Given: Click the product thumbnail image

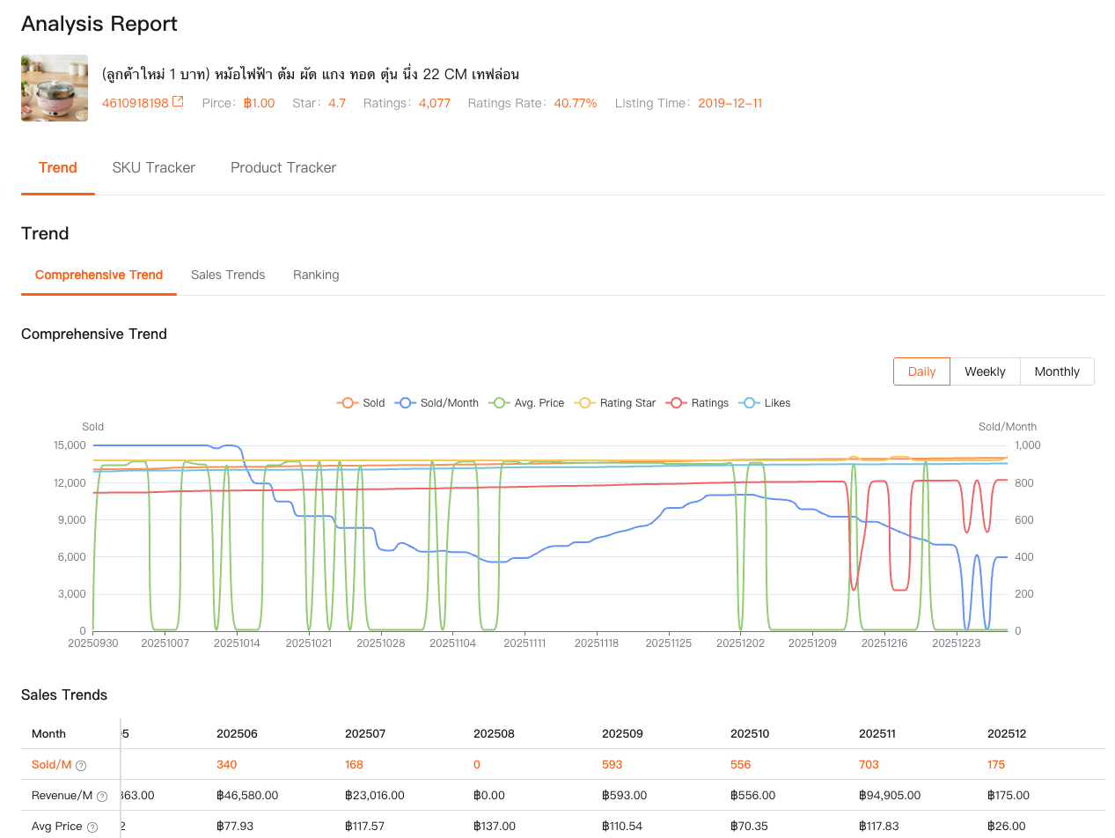Looking at the screenshot, I should click(x=55, y=88).
